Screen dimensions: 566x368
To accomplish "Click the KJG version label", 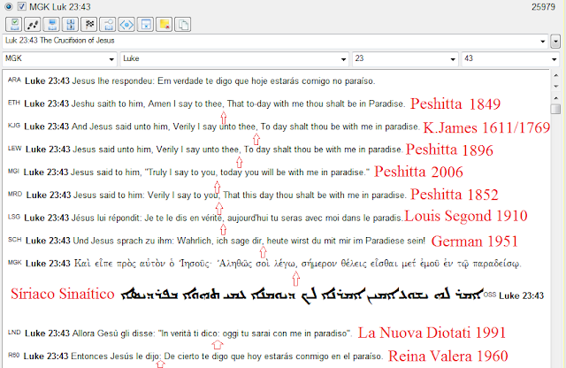I will coord(14,126).
